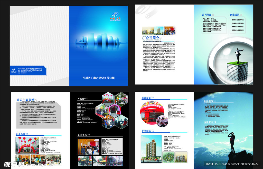The height and width of the screenshot is (169, 263).
Task: Click the first small photo at bottom of 汇乐馨苑
Action: [x=85, y=161]
